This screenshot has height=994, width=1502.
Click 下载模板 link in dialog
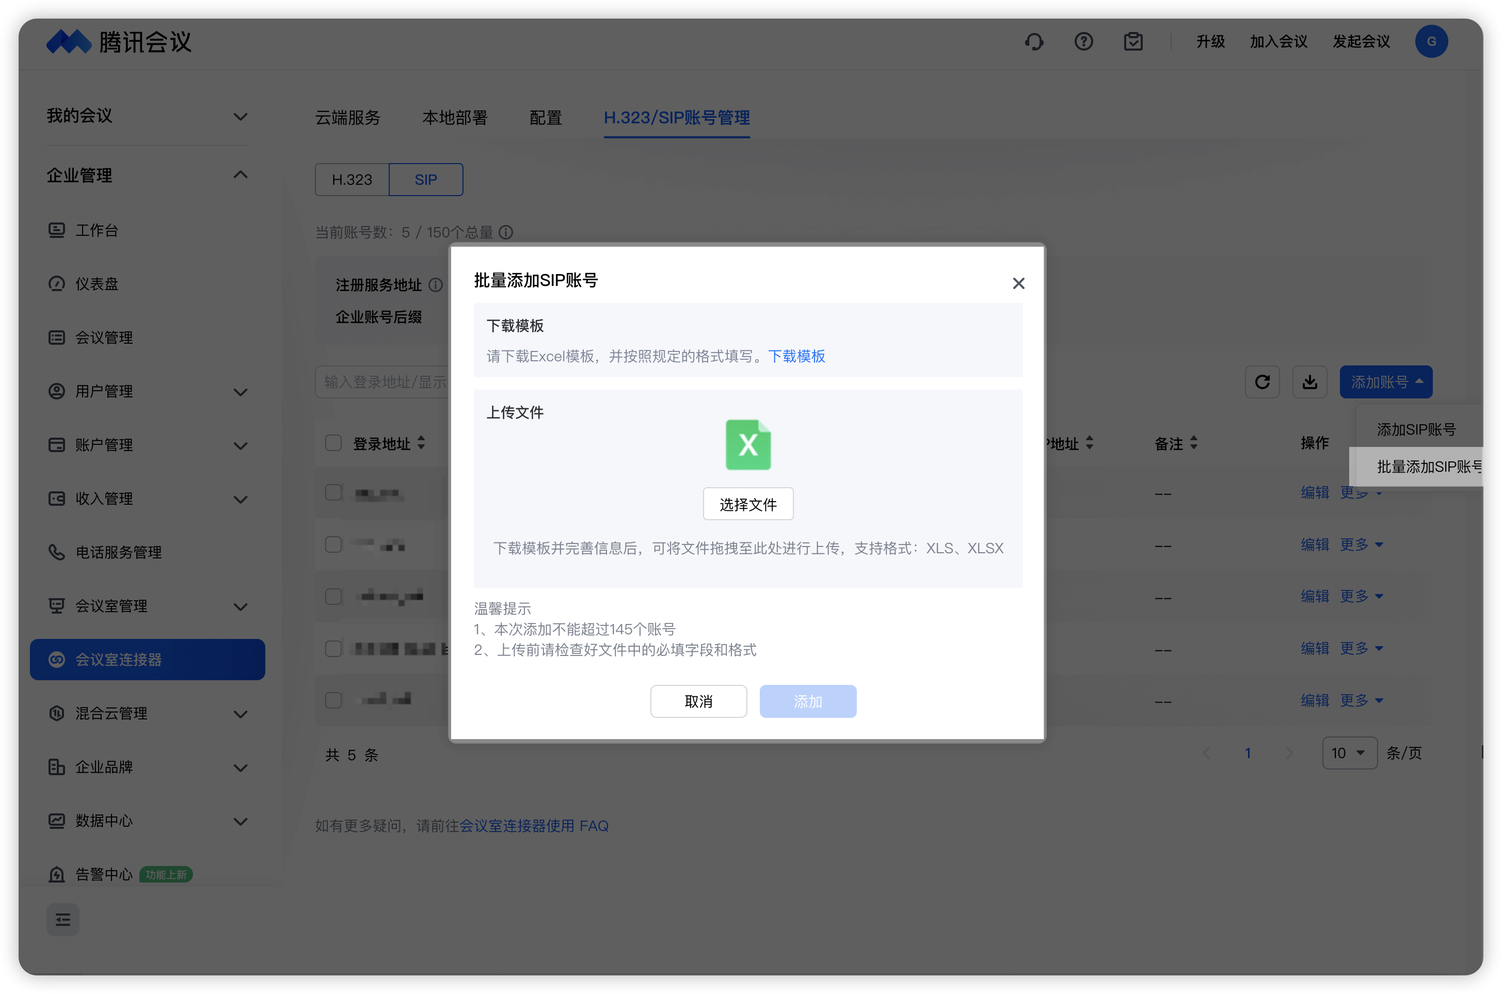[796, 356]
